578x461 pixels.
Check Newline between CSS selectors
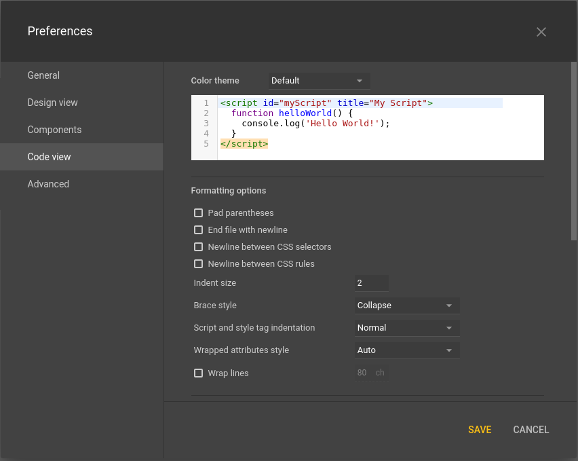point(199,247)
